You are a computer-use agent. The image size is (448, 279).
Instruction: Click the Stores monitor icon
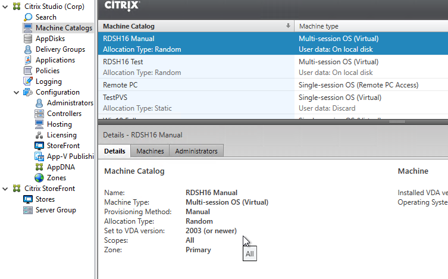(28, 199)
